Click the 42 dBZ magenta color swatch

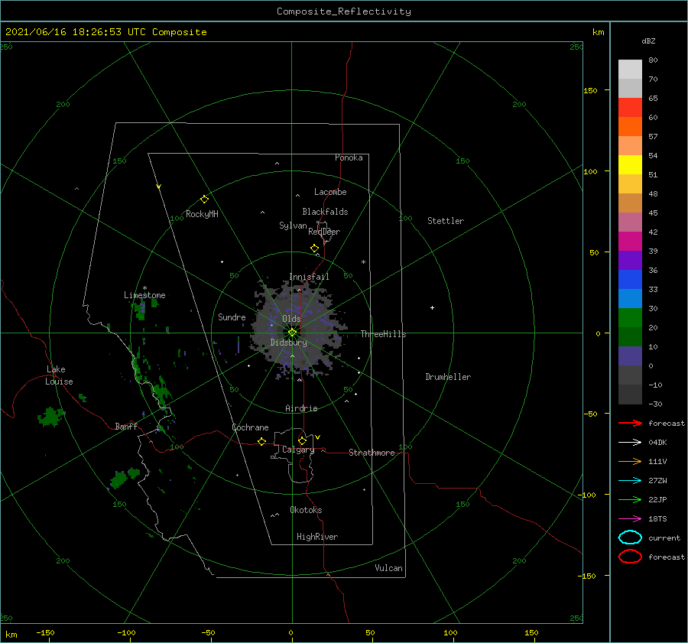[630, 241]
